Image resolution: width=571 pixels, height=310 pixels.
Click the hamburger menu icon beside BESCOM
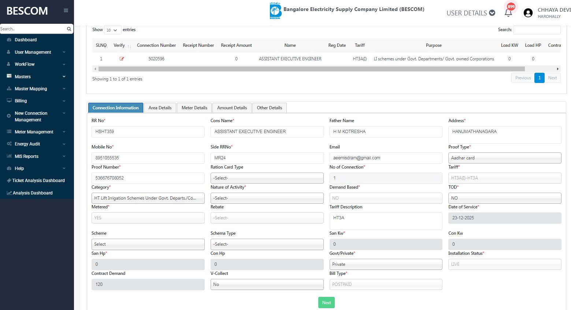click(x=66, y=11)
